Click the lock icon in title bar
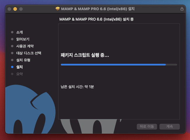The width and height of the screenshot is (190, 140). (182, 9)
